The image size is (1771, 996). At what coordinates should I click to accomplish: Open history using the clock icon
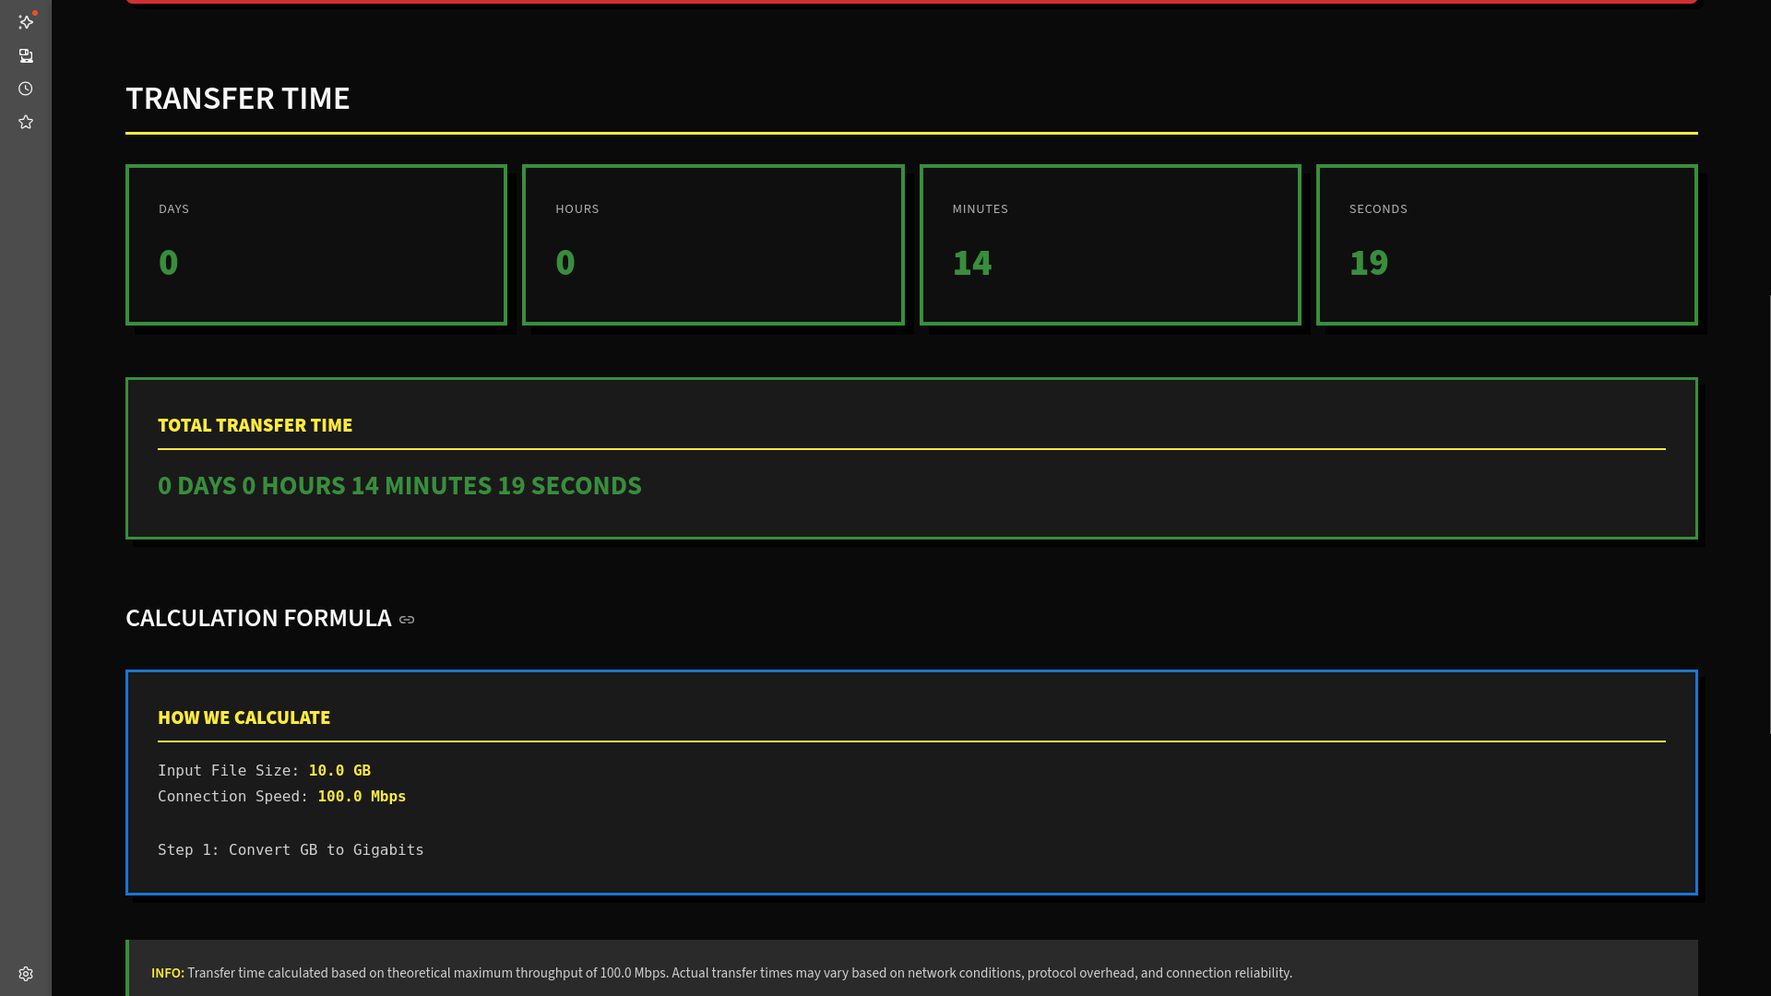click(x=26, y=89)
